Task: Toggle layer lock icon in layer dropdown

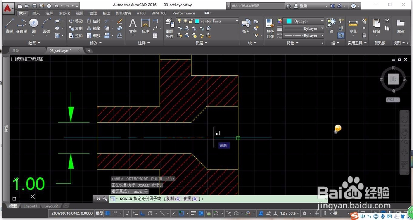Action: 191,21
